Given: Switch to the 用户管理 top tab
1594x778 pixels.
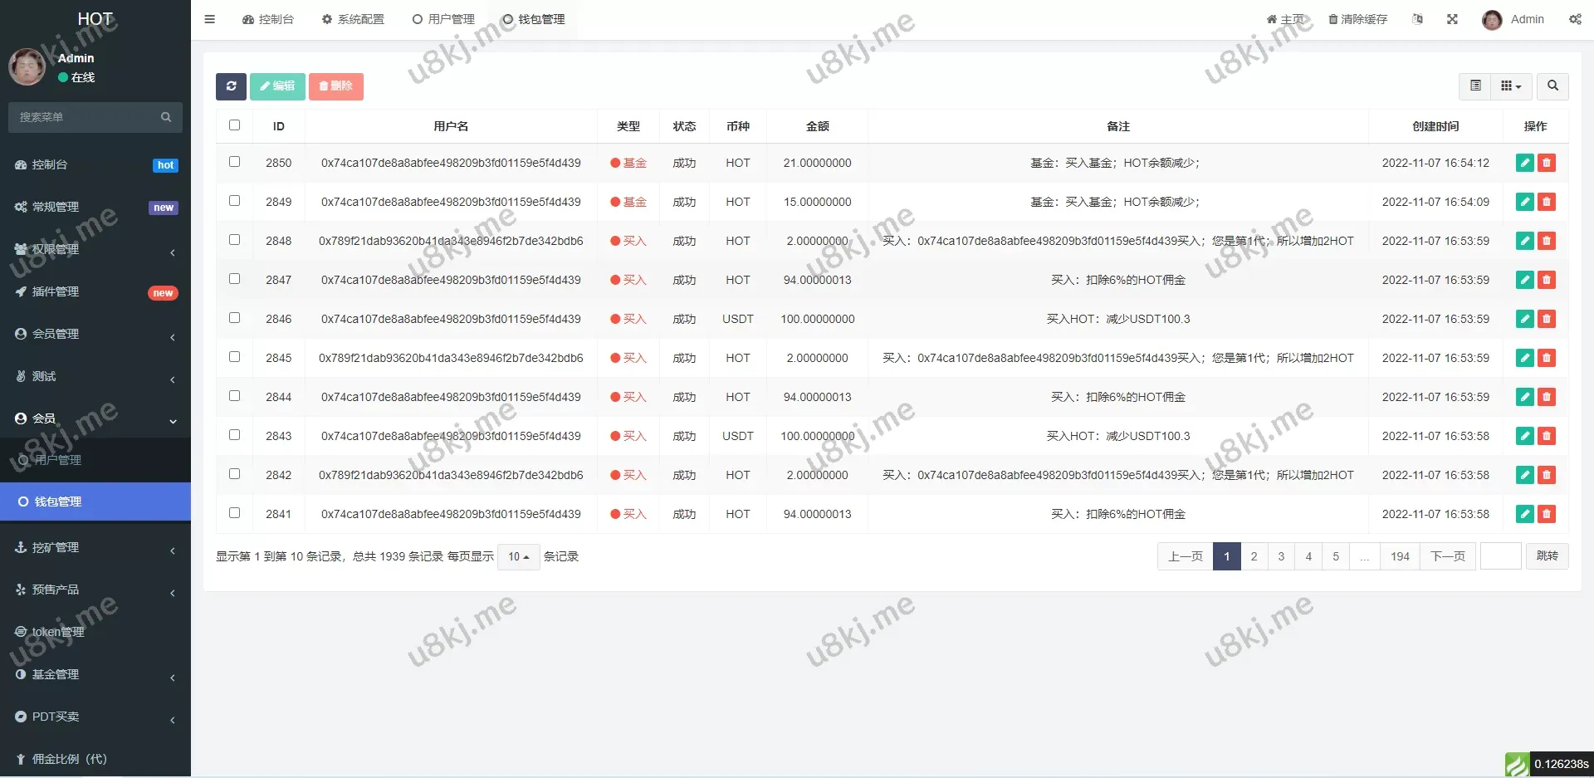Looking at the screenshot, I should point(443,19).
